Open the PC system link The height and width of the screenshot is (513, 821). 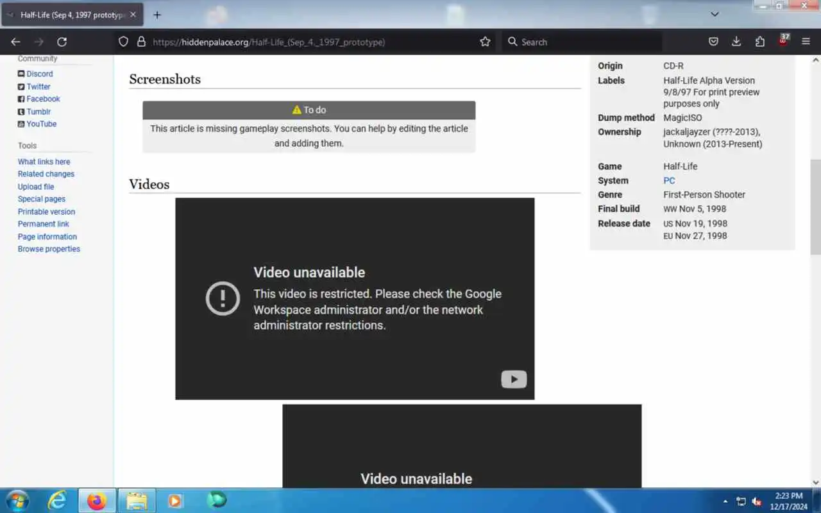669,180
